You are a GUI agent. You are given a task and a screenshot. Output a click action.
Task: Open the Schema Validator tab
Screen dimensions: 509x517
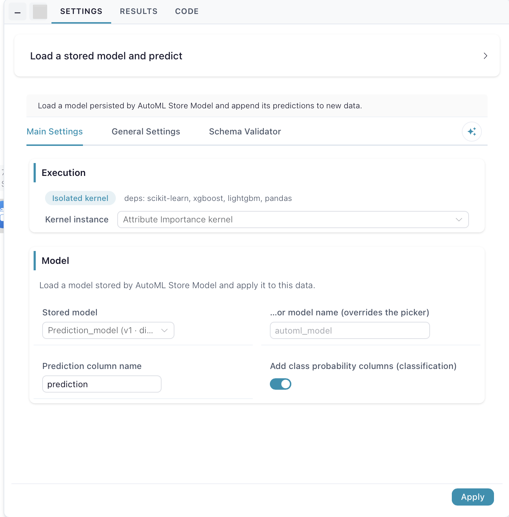tap(245, 132)
